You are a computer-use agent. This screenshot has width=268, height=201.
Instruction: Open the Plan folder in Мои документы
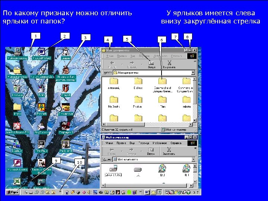(x=163, y=102)
